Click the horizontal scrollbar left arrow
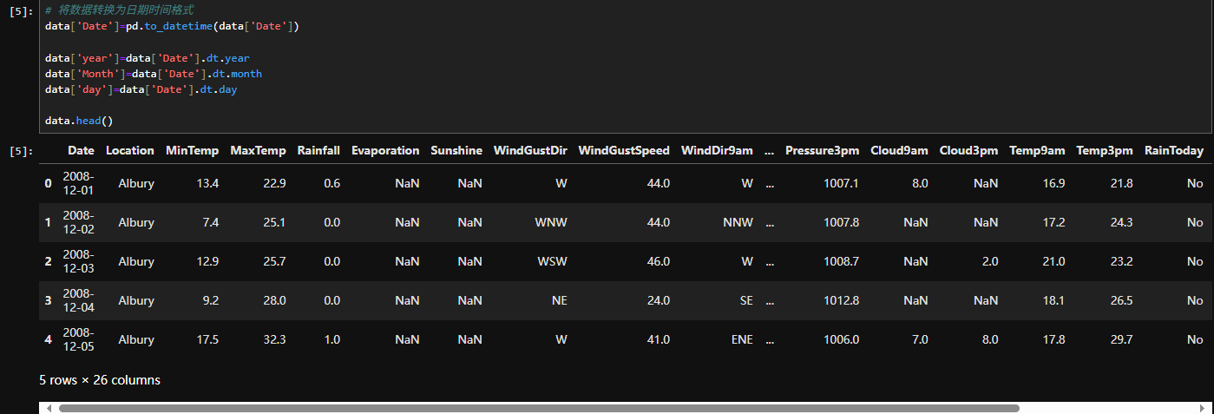 click(49, 408)
